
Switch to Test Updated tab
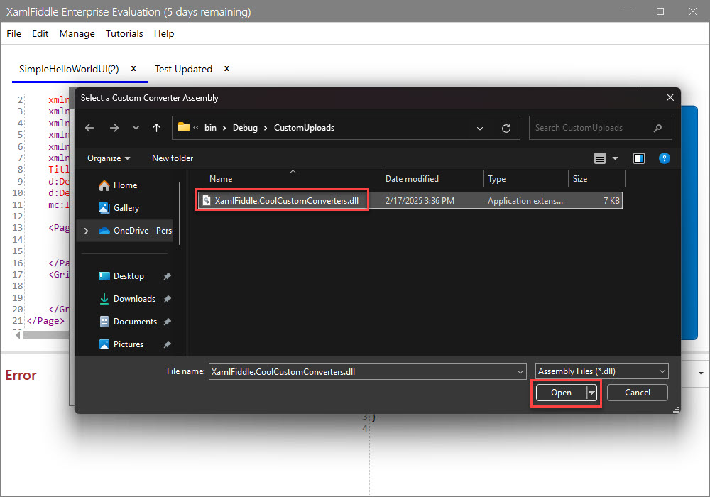tap(183, 69)
